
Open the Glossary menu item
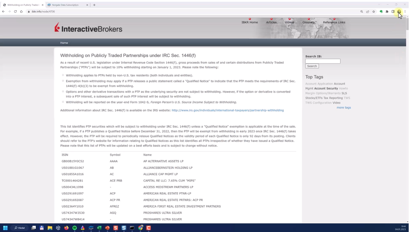click(x=308, y=22)
